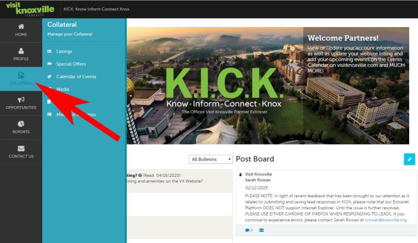Viewport: 418px width, 243px height.
Task: Click the info icon next to Read date
Action: (140, 175)
